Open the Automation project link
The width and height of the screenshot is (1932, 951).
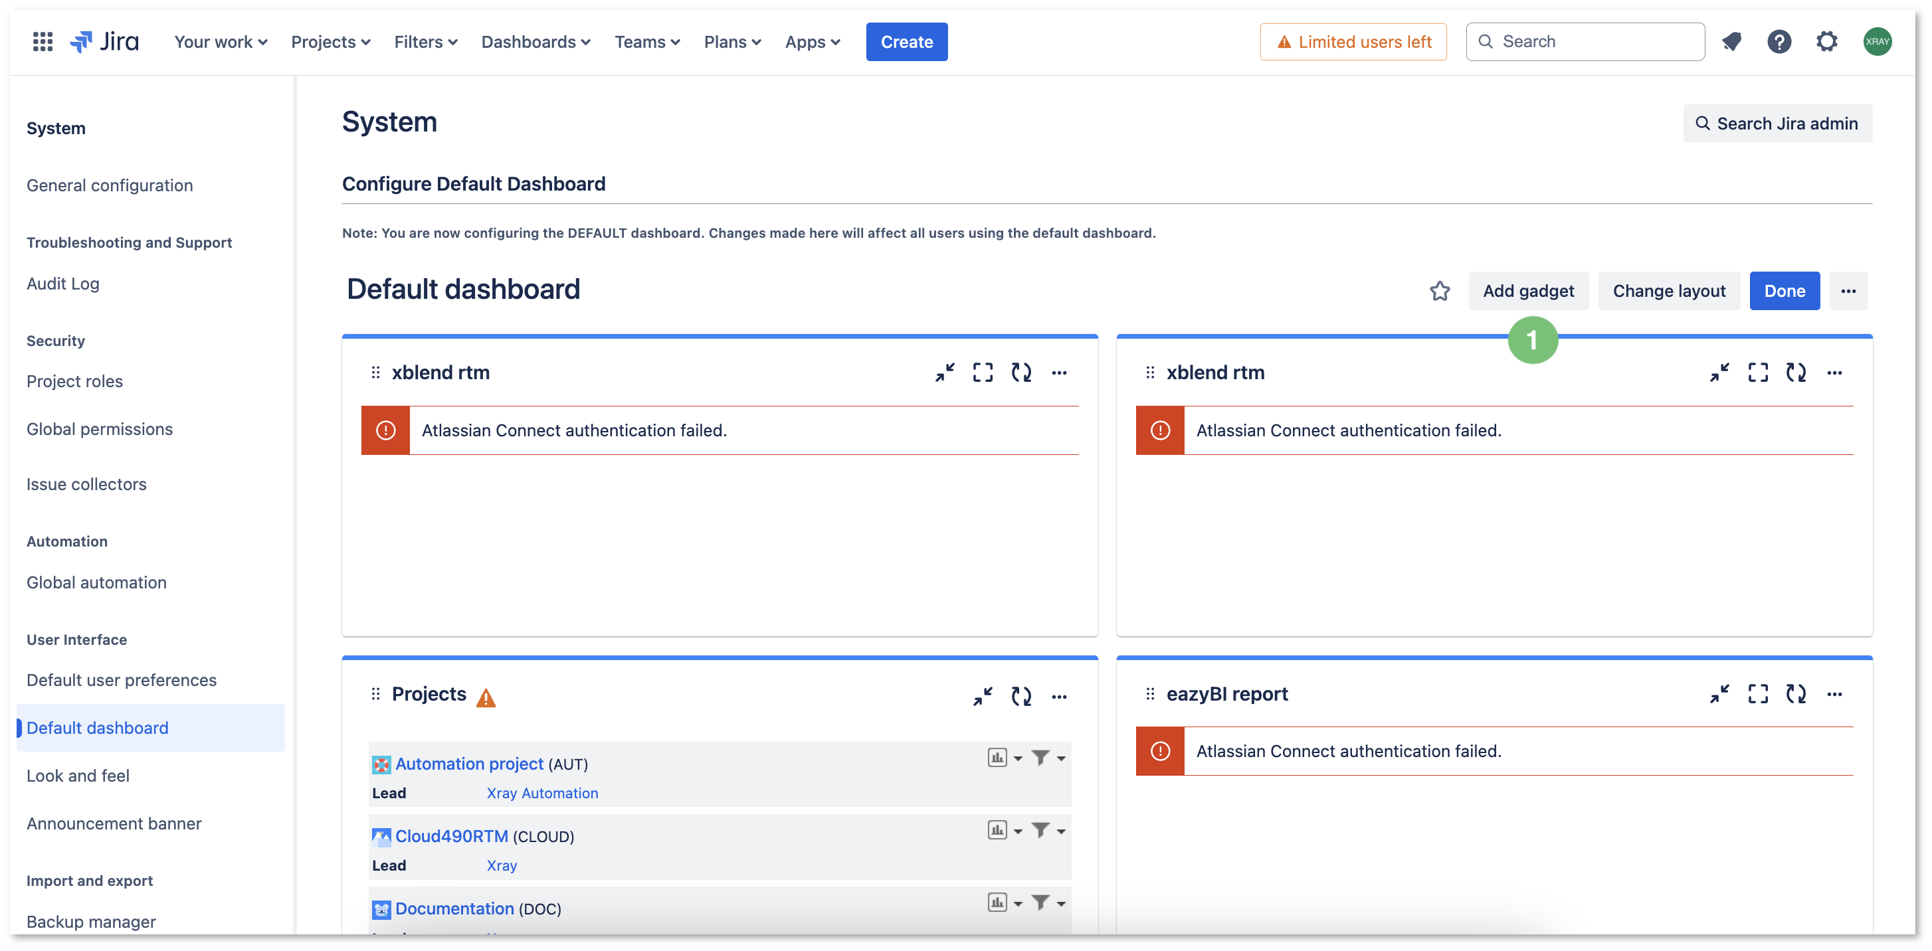[469, 764]
